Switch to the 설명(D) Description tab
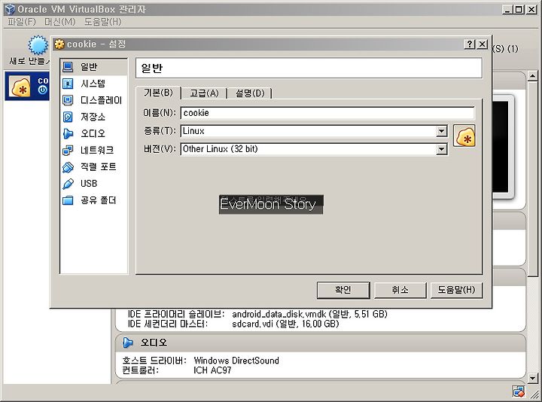 250,93
